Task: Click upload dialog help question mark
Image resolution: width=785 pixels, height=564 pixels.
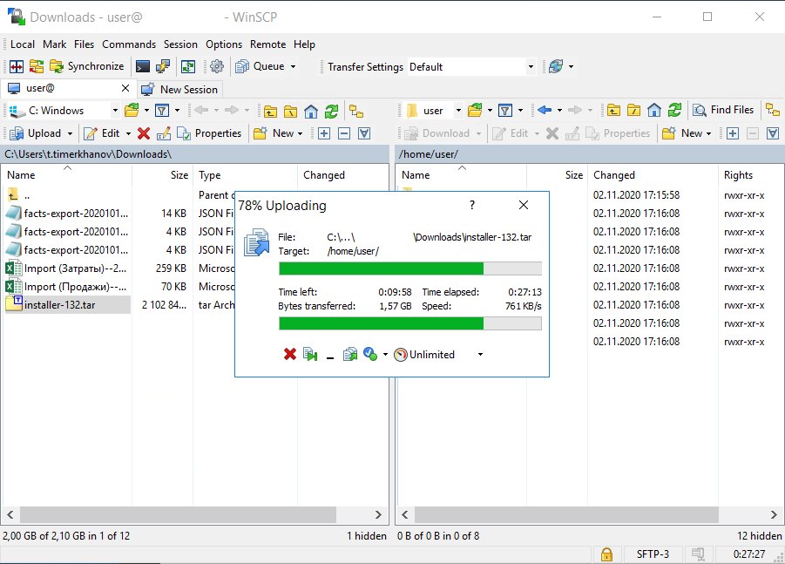Action: pyautogui.click(x=471, y=204)
